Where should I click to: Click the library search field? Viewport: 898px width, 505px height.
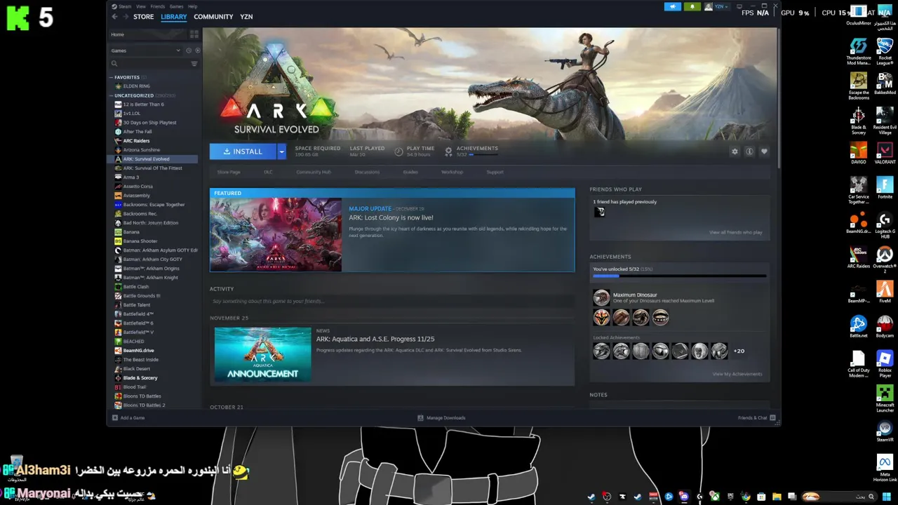click(x=149, y=64)
